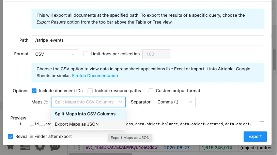Open the chat feedback bubble icon

point(55,147)
